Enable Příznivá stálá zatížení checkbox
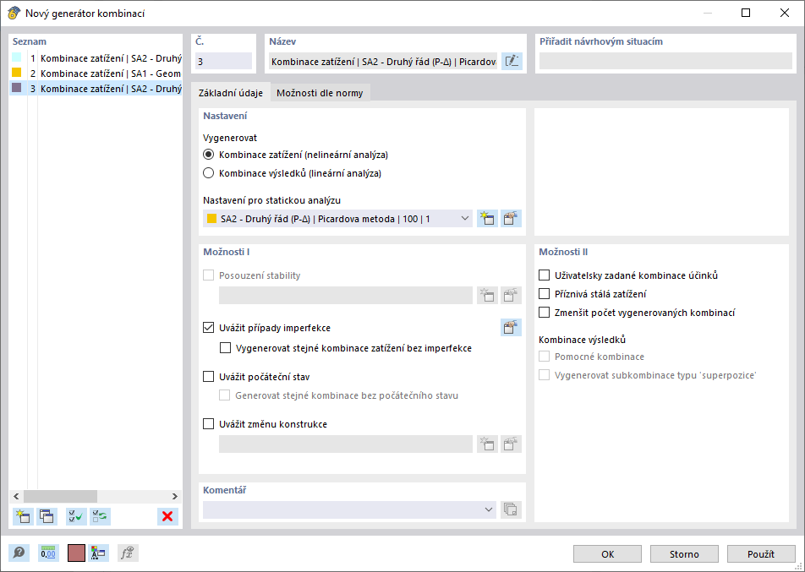Screen dimensions: 805x572 pyautogui.click(x=545, y=294)
